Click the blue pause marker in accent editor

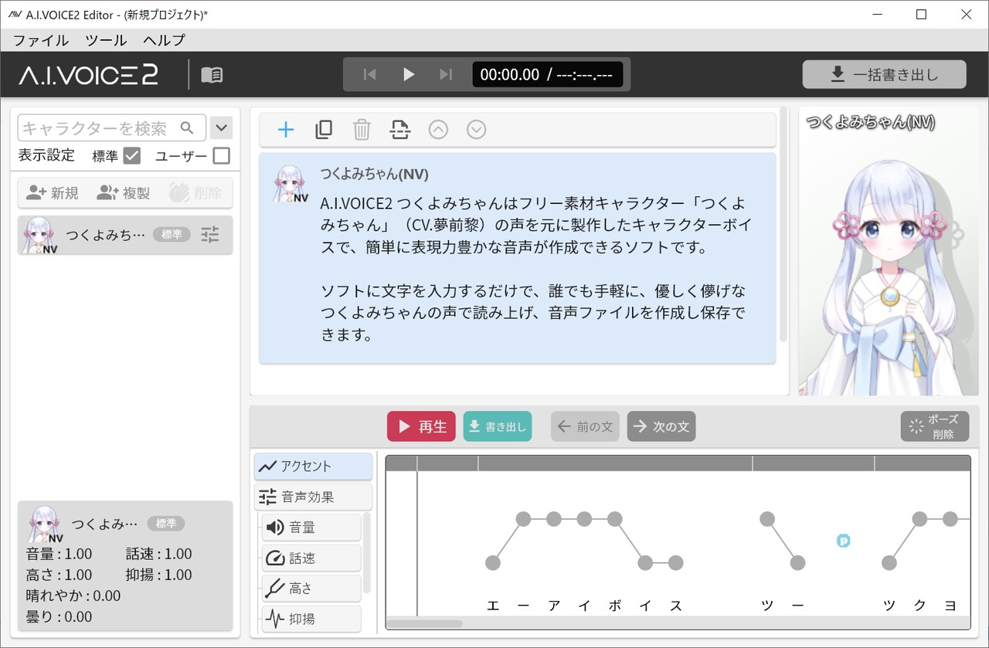pyautogui.click(x=844, y=541)
